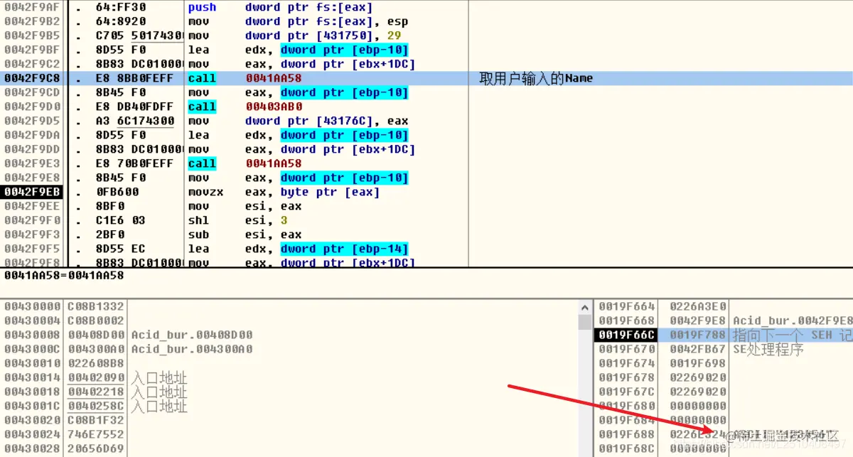Screen dimensions: 853x457
Task: Select address 0042F9DD row
Action: [33, 149]
